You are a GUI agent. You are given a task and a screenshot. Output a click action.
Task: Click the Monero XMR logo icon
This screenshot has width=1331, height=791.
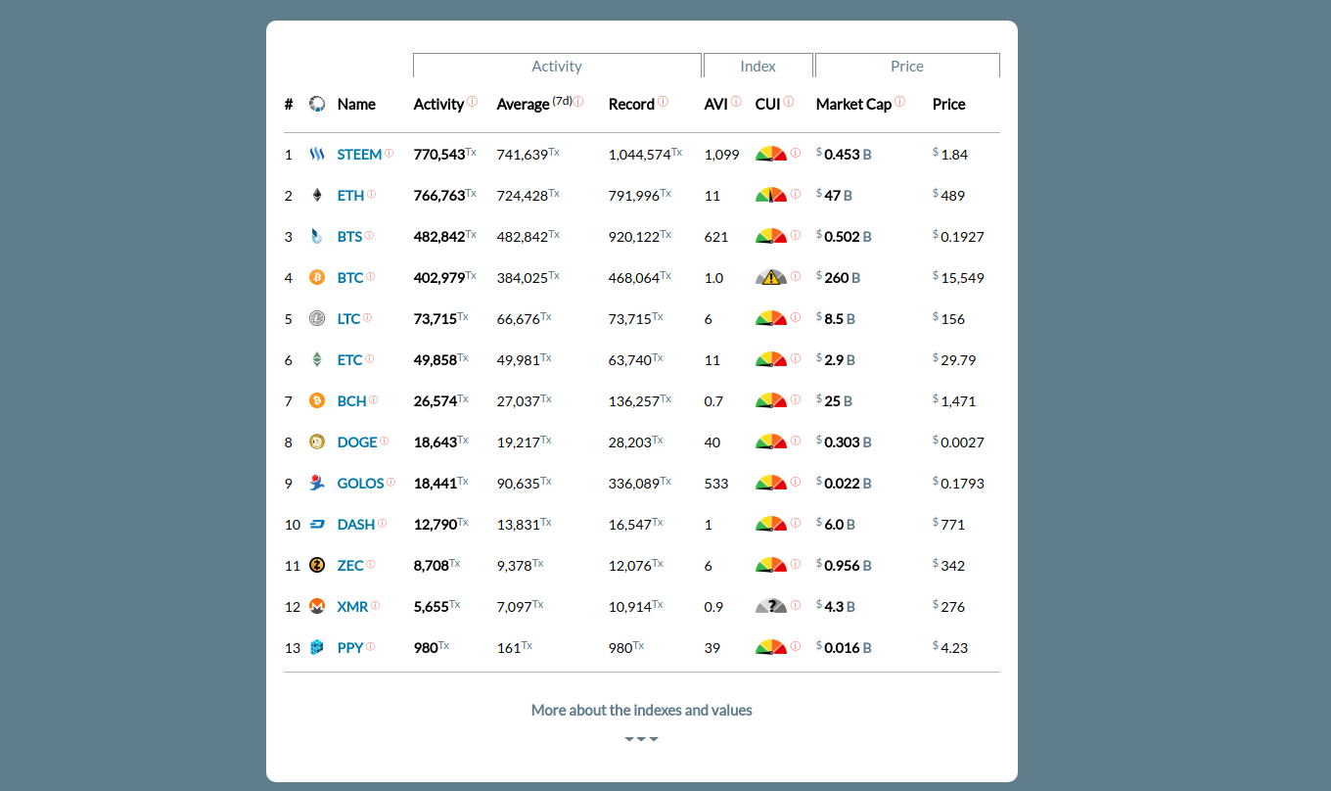click(317, 606)
